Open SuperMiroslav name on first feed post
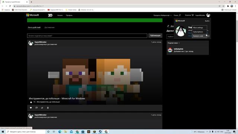 click(41, 42)
